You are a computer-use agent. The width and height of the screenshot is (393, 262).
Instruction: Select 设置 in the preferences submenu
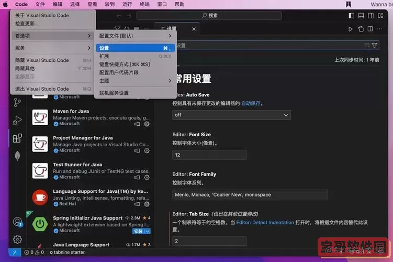pyautogui.click(x=136, y=48)
